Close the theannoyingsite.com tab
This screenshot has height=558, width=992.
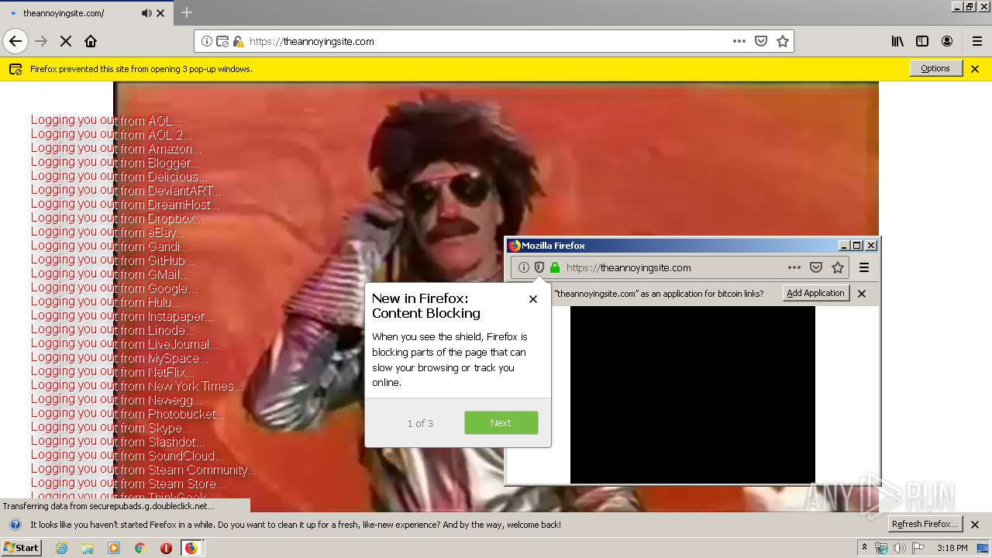coord(160,13)
